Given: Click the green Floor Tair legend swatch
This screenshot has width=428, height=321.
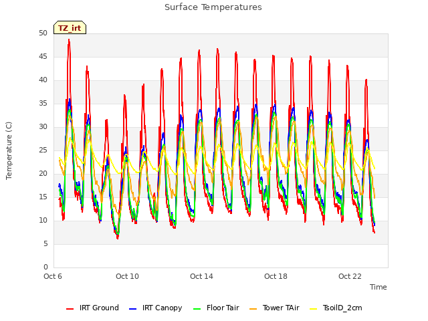Looking at the screenshot, I should [197, 309].
